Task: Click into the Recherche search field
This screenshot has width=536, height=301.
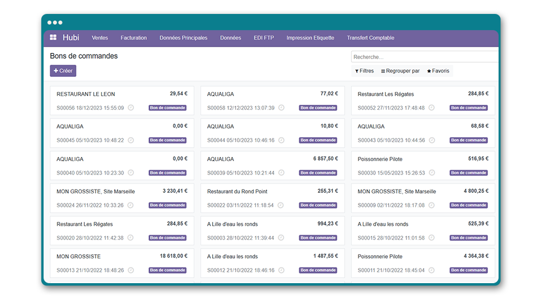Action: tap(424, 57)
